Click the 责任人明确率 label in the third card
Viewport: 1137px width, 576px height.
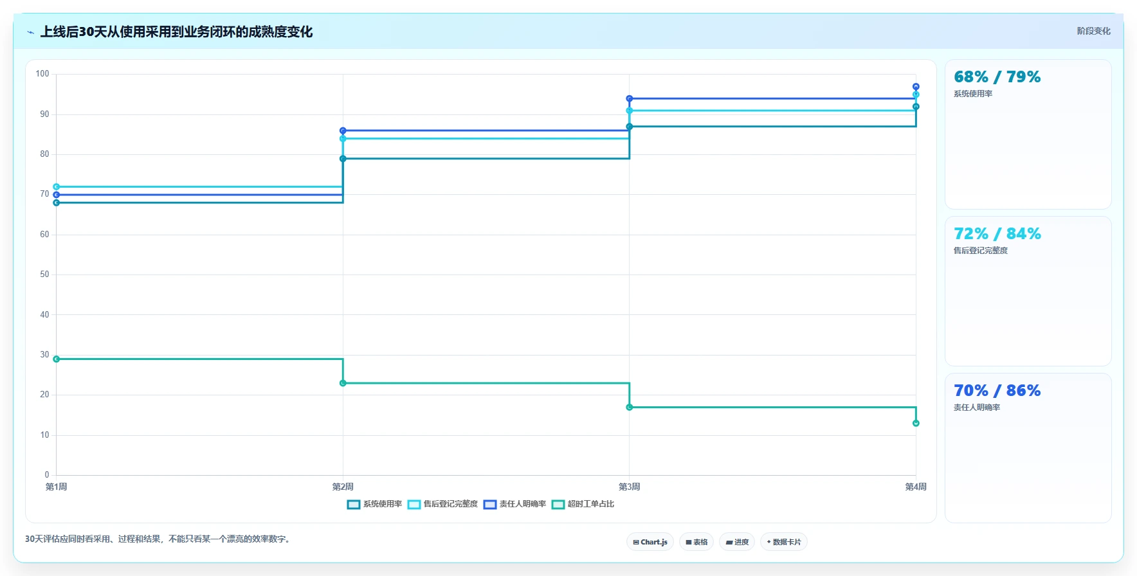977,408
